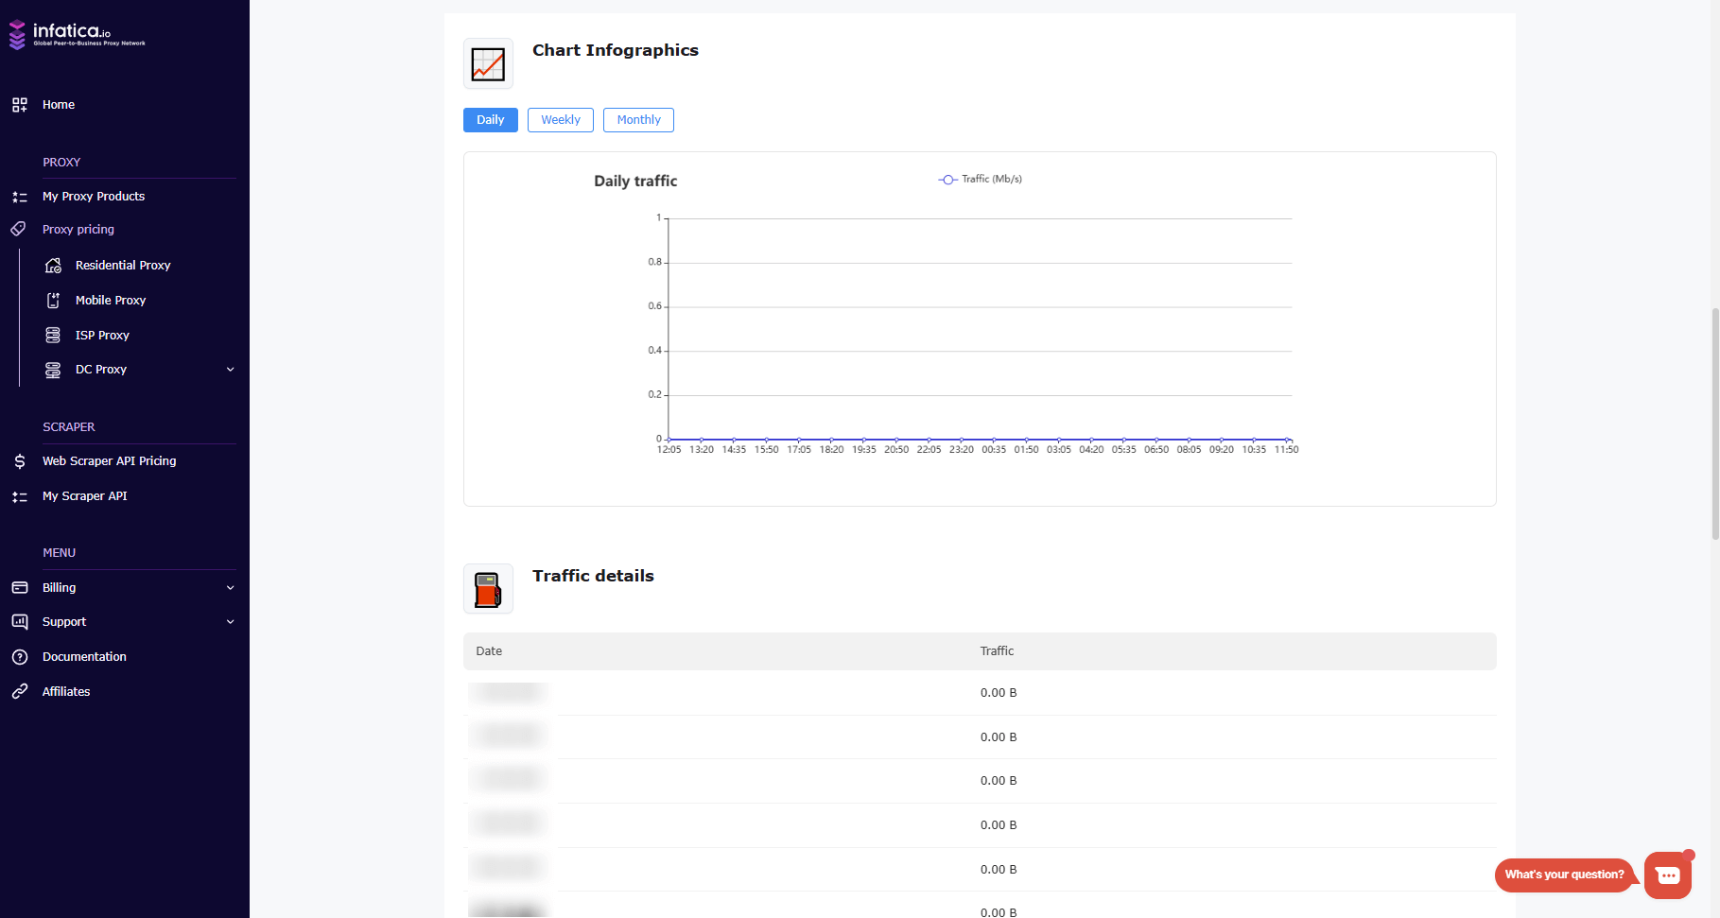Open Proxy pricing section

[78, 230]
